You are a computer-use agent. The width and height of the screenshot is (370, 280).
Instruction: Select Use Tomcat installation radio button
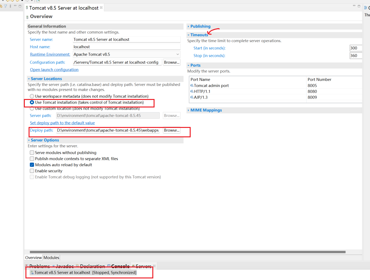32,102
